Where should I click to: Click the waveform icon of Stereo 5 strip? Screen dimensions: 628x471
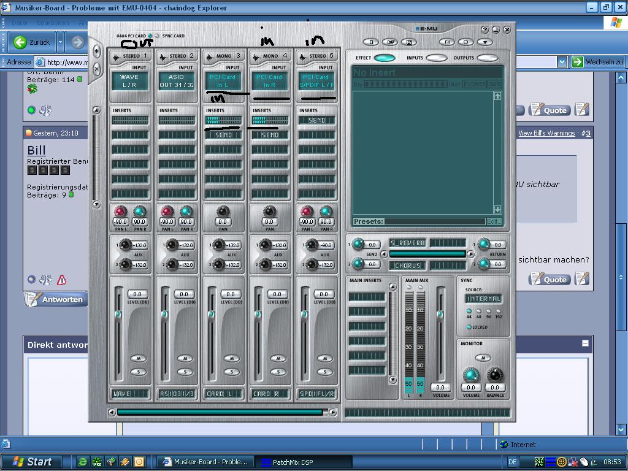tap(303, 57)
